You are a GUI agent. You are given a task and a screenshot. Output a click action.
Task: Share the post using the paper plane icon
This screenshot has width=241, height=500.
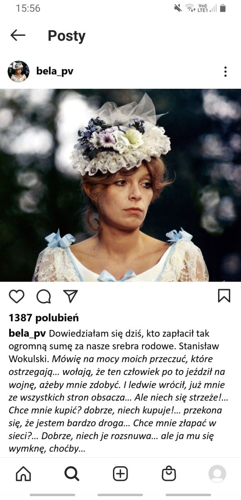pyautogui.click(x=71, y=296)
